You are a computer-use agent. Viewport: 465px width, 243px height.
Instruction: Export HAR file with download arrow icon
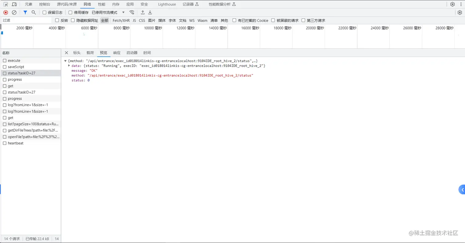point(150,12)
